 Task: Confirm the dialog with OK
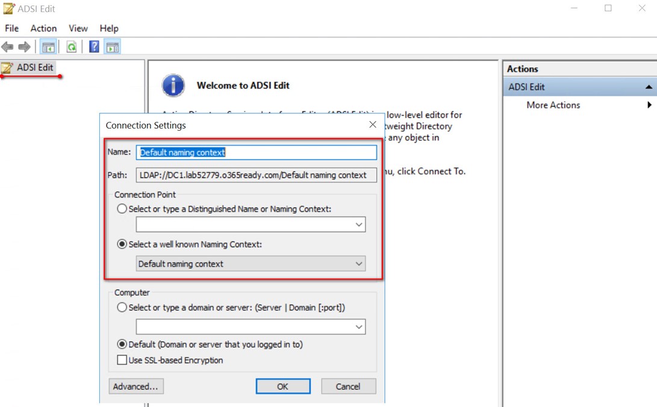[x=283, y=387]
